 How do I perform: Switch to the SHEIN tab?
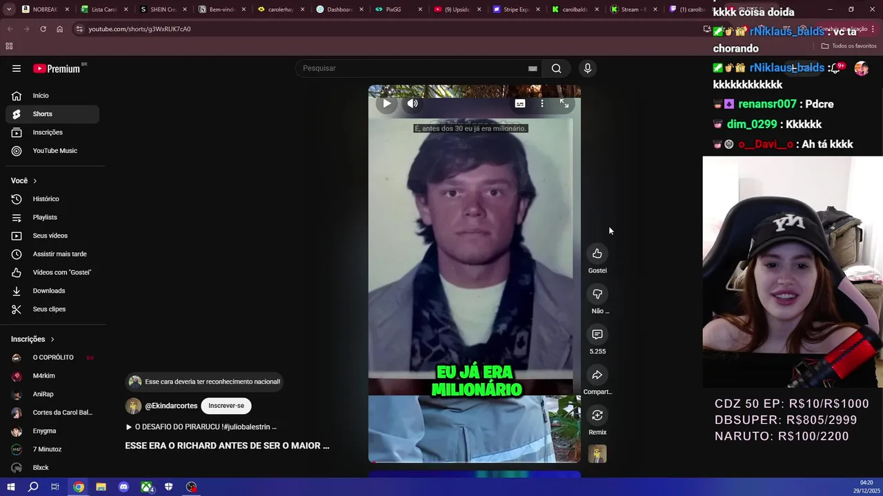[x=161, y=10]
